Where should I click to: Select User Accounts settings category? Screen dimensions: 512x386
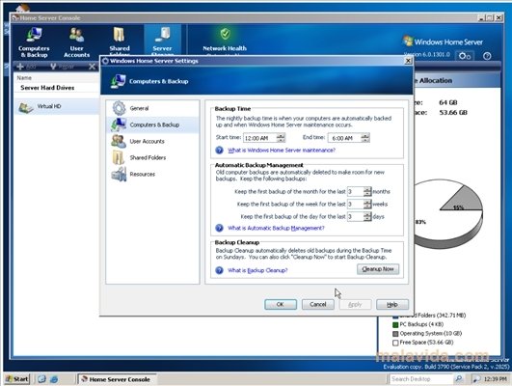[x=152, y=141]
